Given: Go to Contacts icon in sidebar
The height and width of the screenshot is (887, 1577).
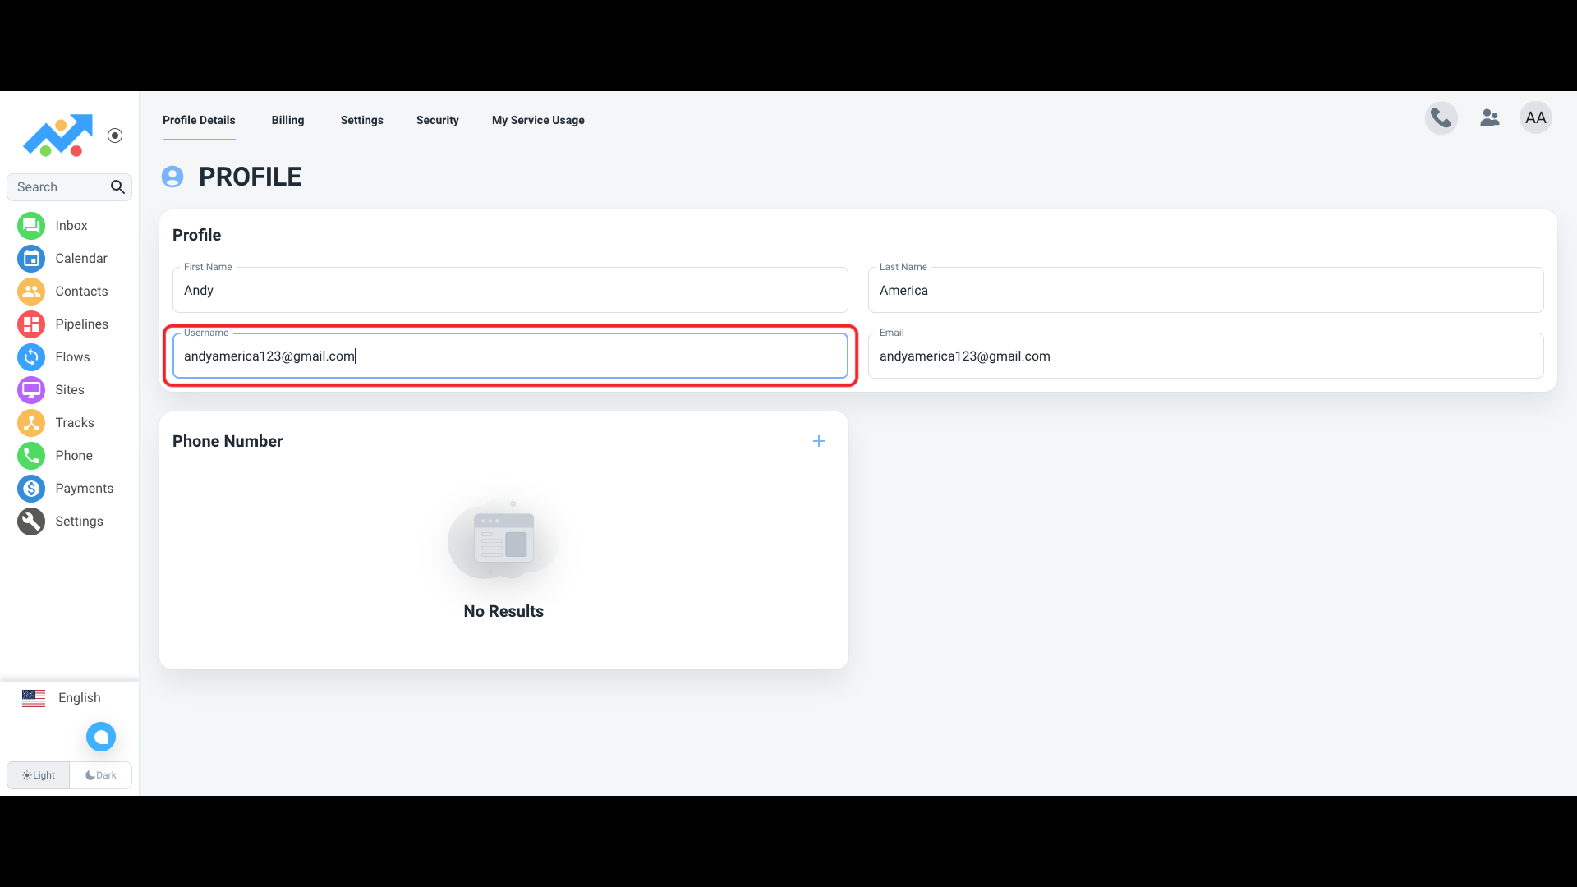Looking at the screenshot, I should [31, 292].
